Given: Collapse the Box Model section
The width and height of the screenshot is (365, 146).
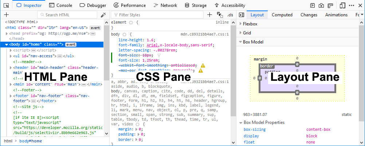Looking at the screenshot, I should [240, 42].
